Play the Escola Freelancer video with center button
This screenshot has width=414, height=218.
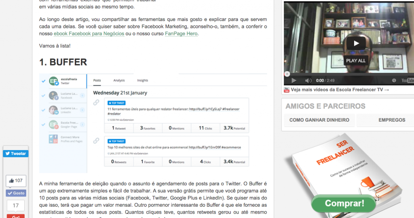[x=356, y=43]
